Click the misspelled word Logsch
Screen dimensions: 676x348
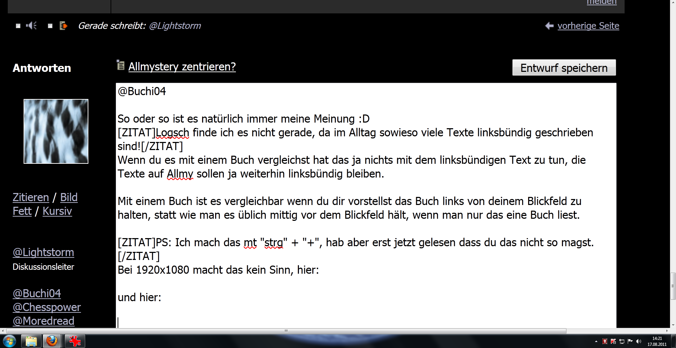[173, 133]
